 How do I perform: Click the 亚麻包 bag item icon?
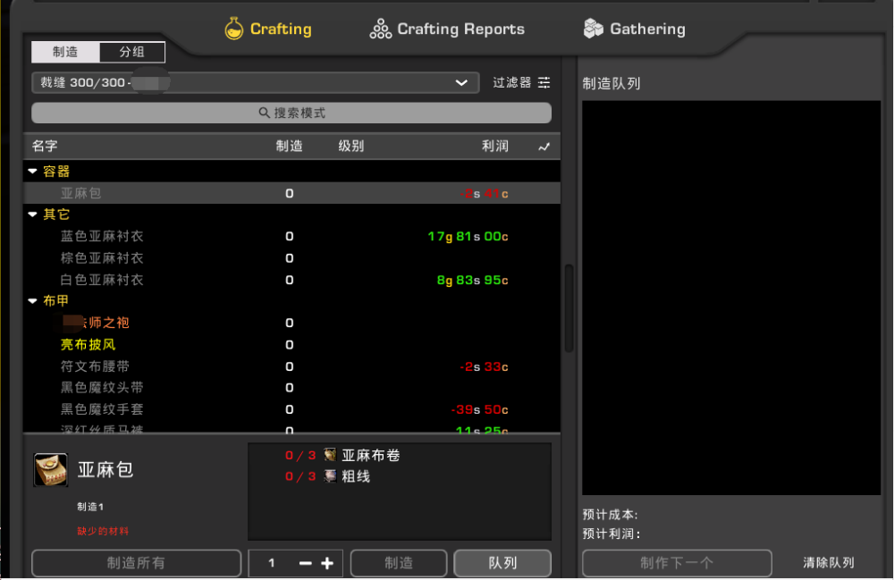click(51, 470)
